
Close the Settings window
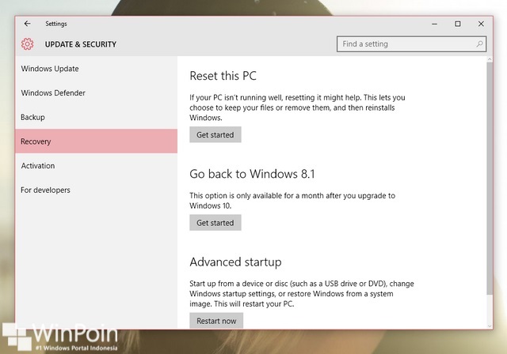(481, 24)
